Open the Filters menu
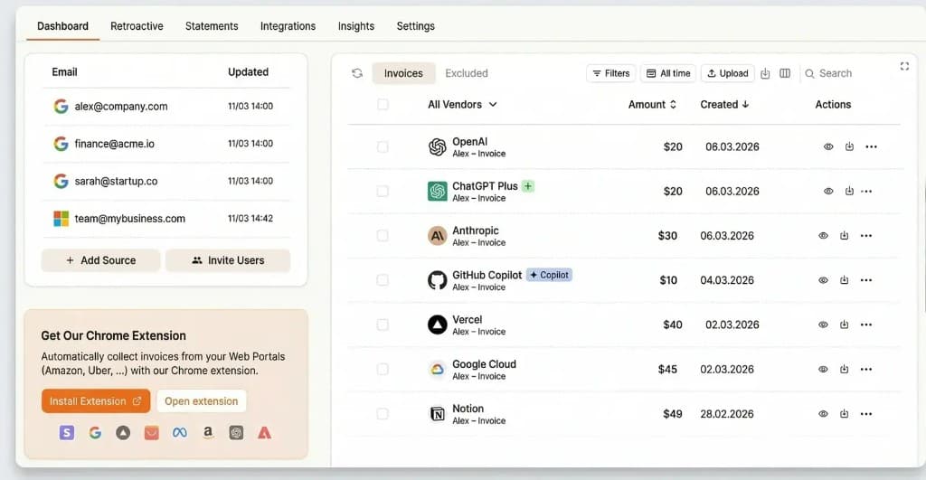The image size is (926, 480). point(611,73)
